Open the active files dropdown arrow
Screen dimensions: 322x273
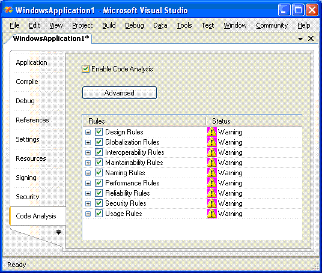click(300, 39)
